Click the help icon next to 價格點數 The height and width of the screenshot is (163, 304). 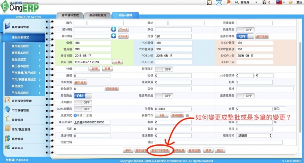187,116
